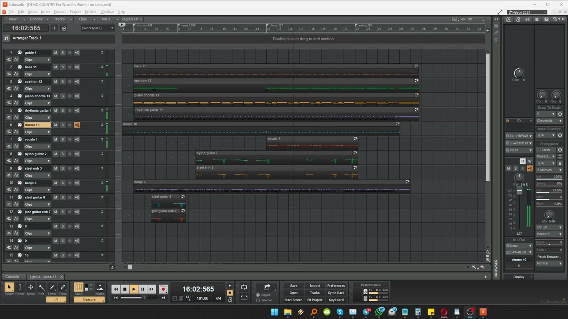Click the Patch Browser button
This screenshot has height=319, width=568.
tap(549, 257)
